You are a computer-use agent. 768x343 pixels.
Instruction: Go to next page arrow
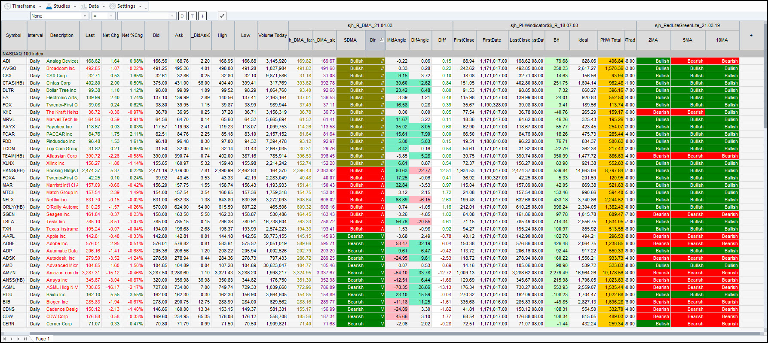tap(18, 339)
